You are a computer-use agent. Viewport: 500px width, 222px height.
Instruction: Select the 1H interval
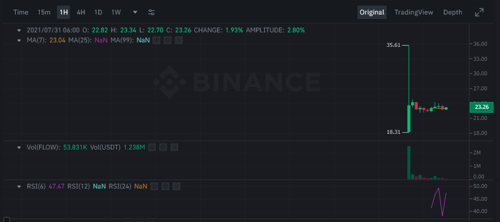point(64,12)
